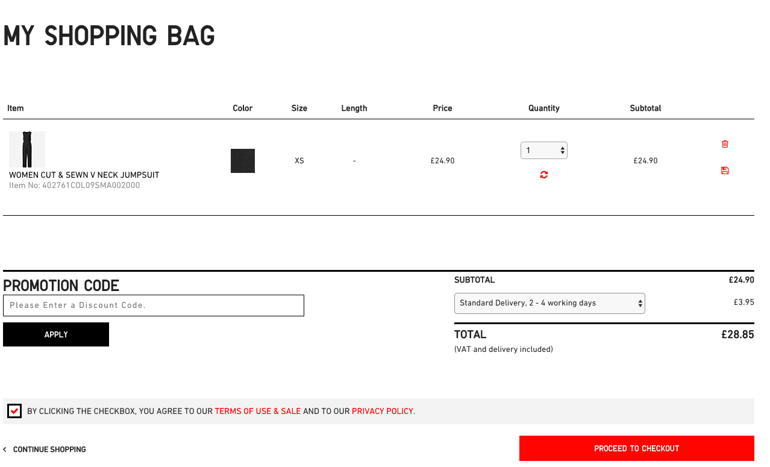
Task: Click the £28.85 total amount
Action: tap(737, 334)
